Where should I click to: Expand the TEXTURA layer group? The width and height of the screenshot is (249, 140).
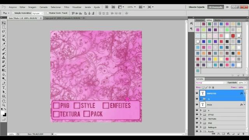point(201,119)
